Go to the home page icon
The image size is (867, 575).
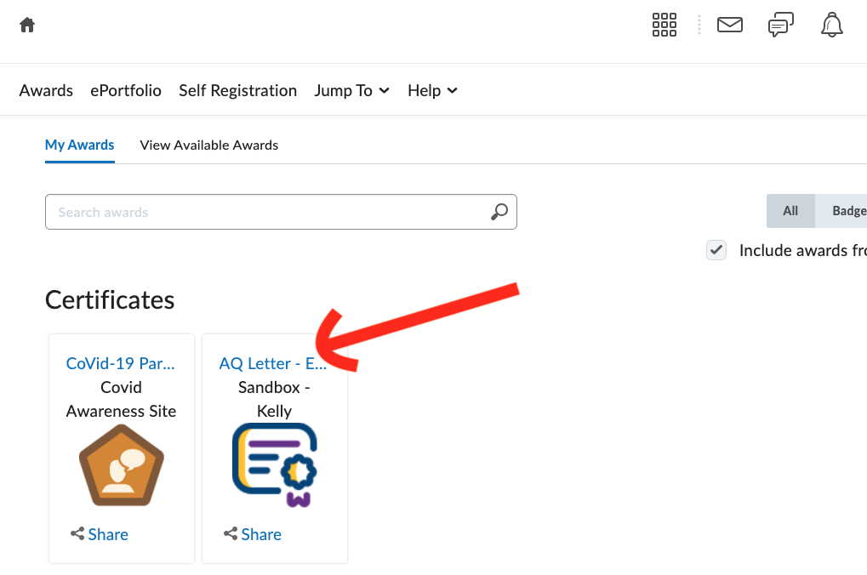click(27, 25)
